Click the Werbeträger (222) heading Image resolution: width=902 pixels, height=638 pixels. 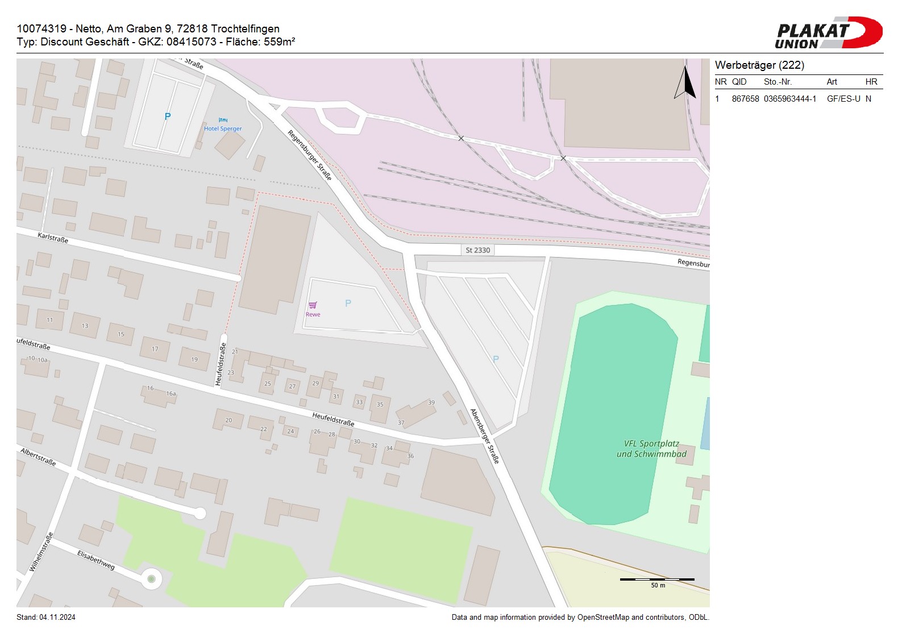pyautogui.click(x=759, y=65)
